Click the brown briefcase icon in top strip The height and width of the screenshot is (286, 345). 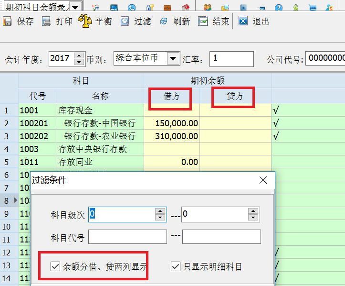[x=167, y=8]
